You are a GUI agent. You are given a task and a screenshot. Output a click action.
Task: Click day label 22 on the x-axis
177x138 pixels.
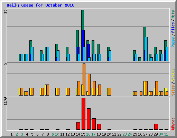(x=119, y=134)
